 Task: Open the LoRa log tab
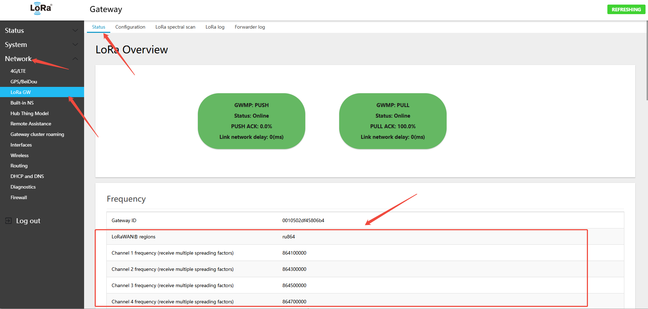(x=215, y=27)
